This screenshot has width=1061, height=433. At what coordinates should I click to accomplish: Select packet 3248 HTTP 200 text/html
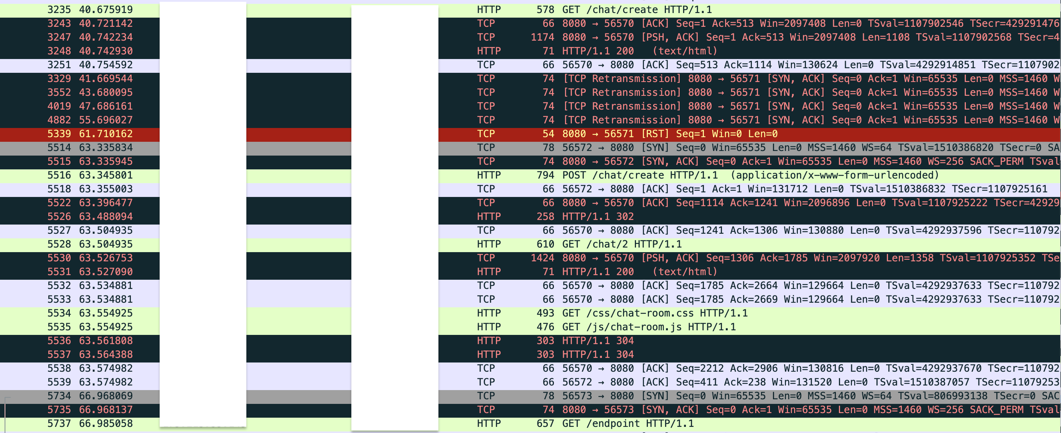pos(639,51)
